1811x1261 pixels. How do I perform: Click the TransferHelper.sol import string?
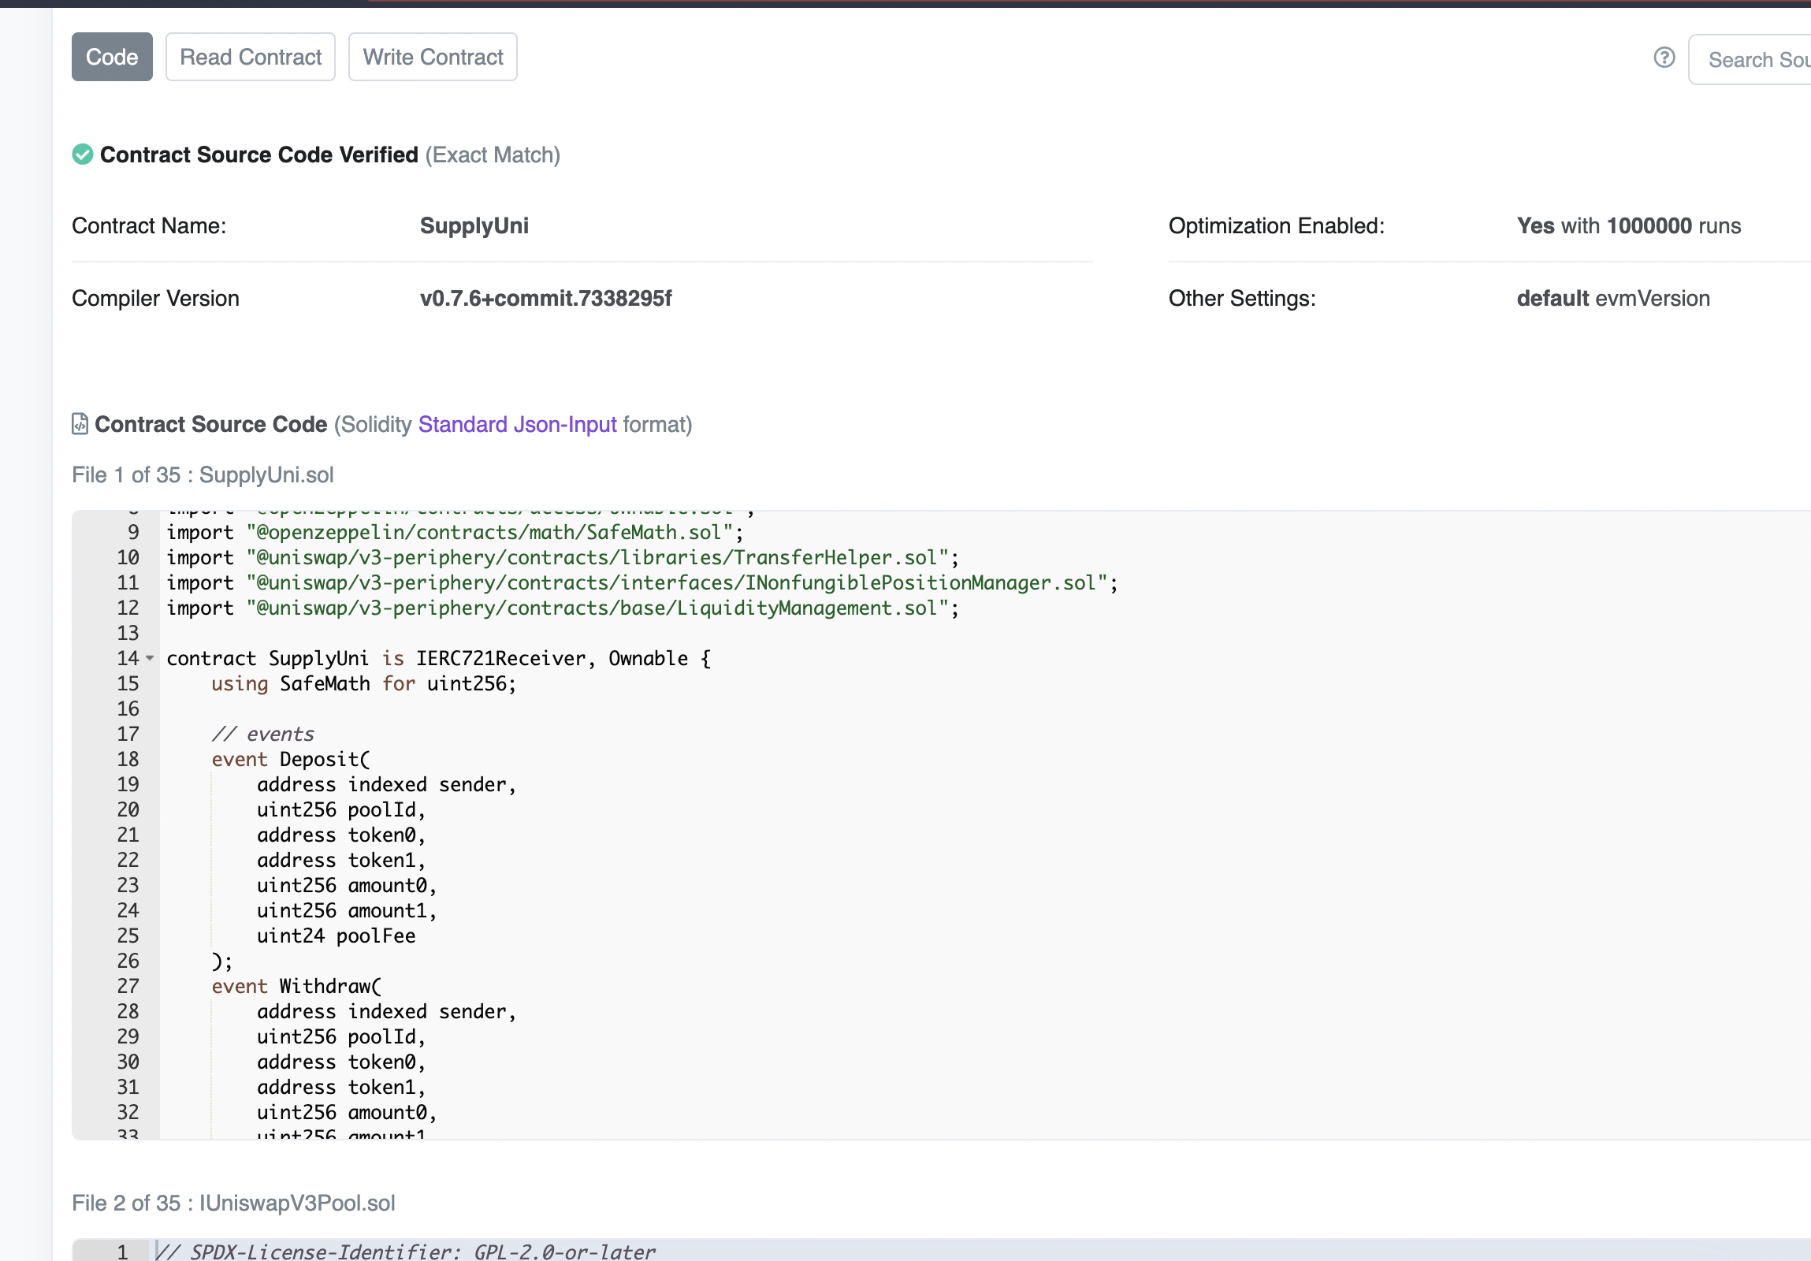pos(597,557)
